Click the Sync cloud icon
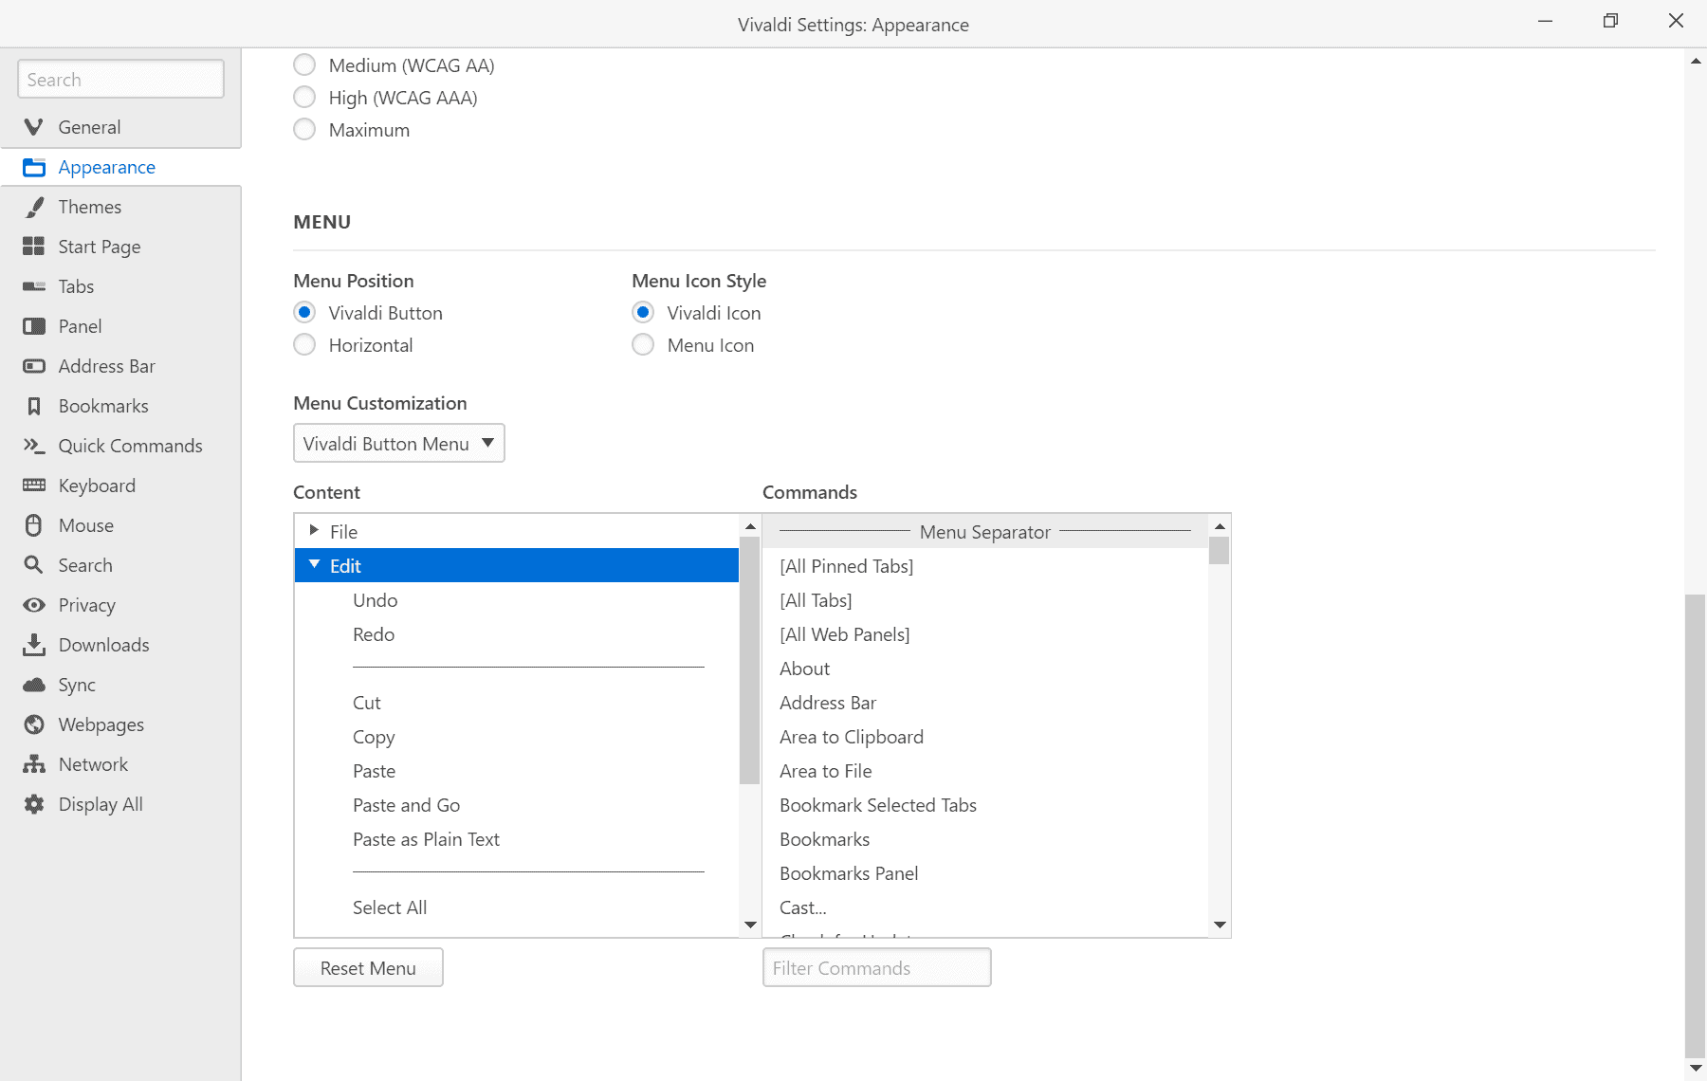 (x=34, y=685)
